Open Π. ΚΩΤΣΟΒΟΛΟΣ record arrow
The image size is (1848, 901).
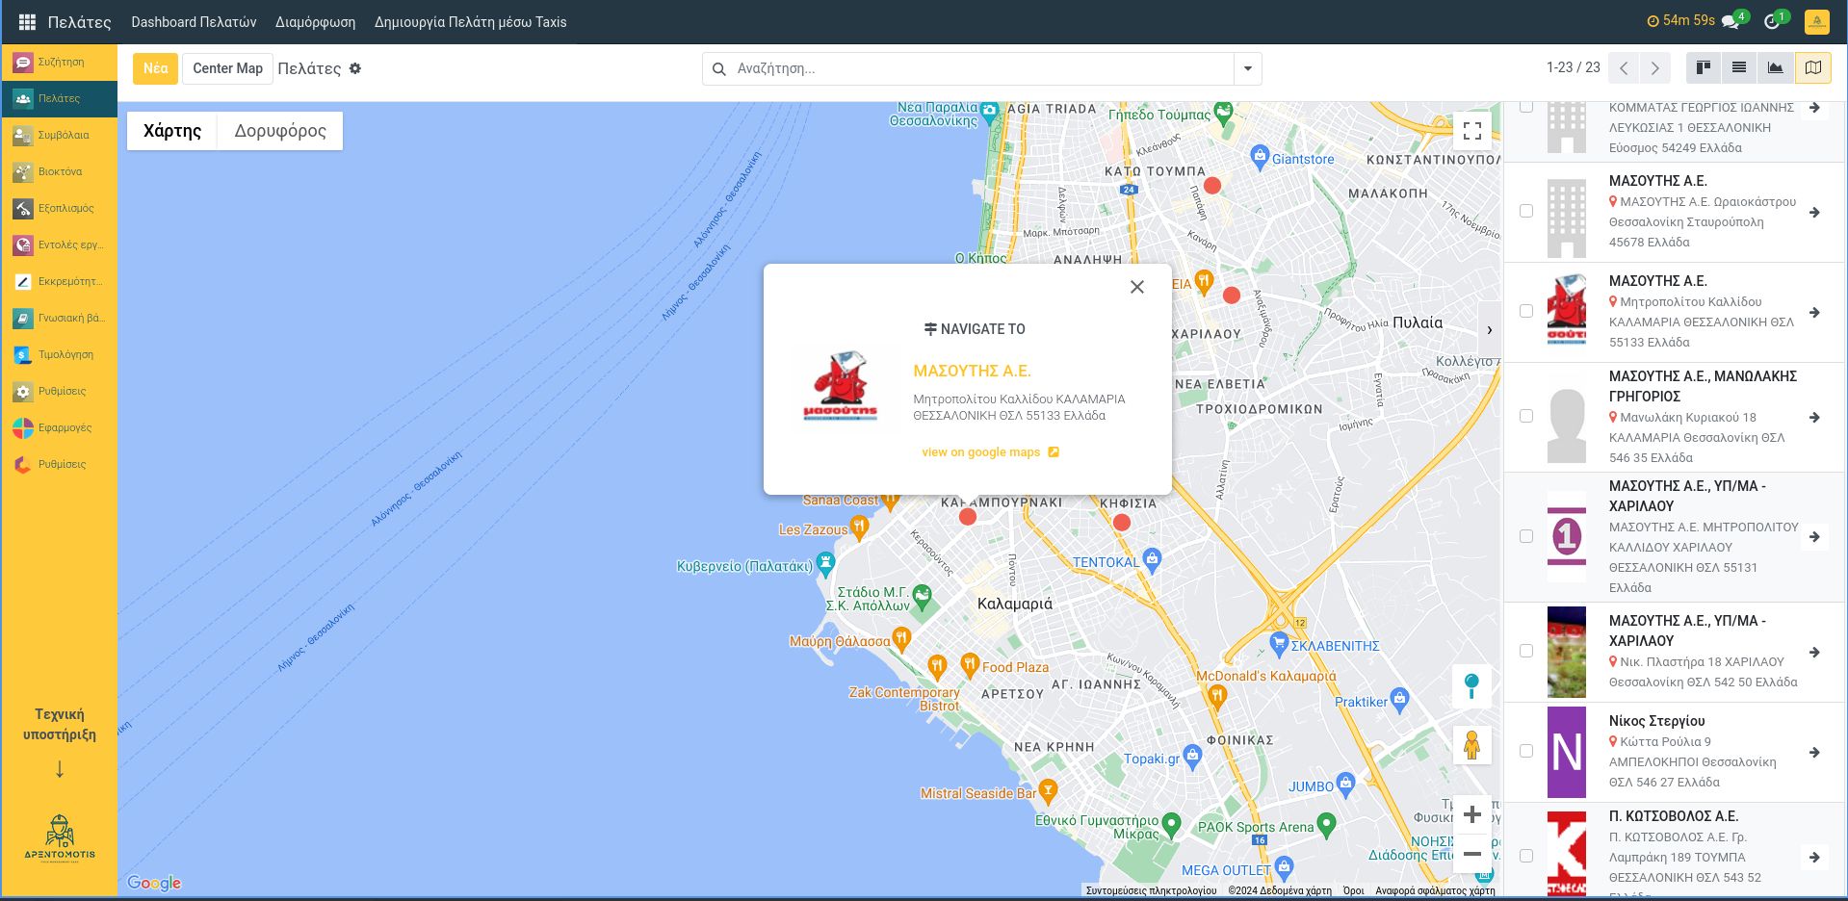click(x=1814, y=857)
